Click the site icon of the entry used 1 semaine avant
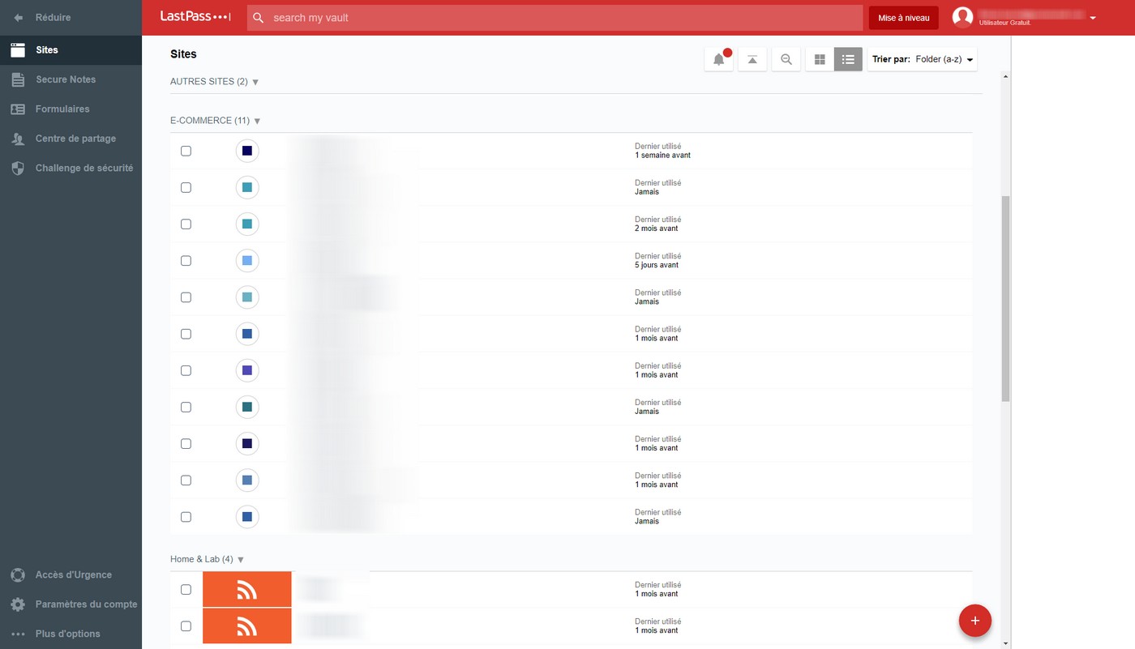The height and width of the screenshot is (649, 1135). pyautogui.click(x=247, y=151)
